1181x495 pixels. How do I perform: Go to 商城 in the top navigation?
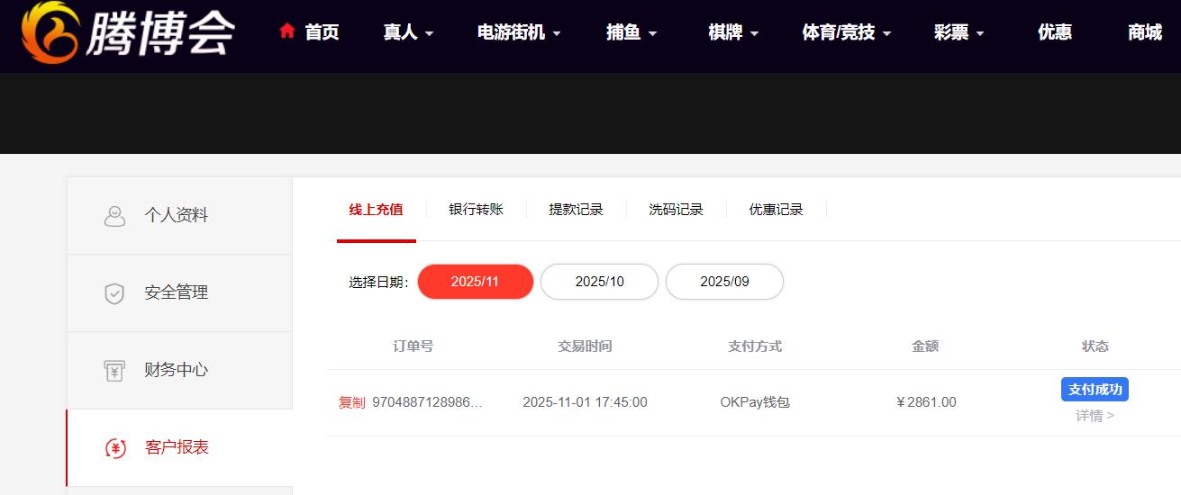pyautogui.click(x=1144, y=33)
